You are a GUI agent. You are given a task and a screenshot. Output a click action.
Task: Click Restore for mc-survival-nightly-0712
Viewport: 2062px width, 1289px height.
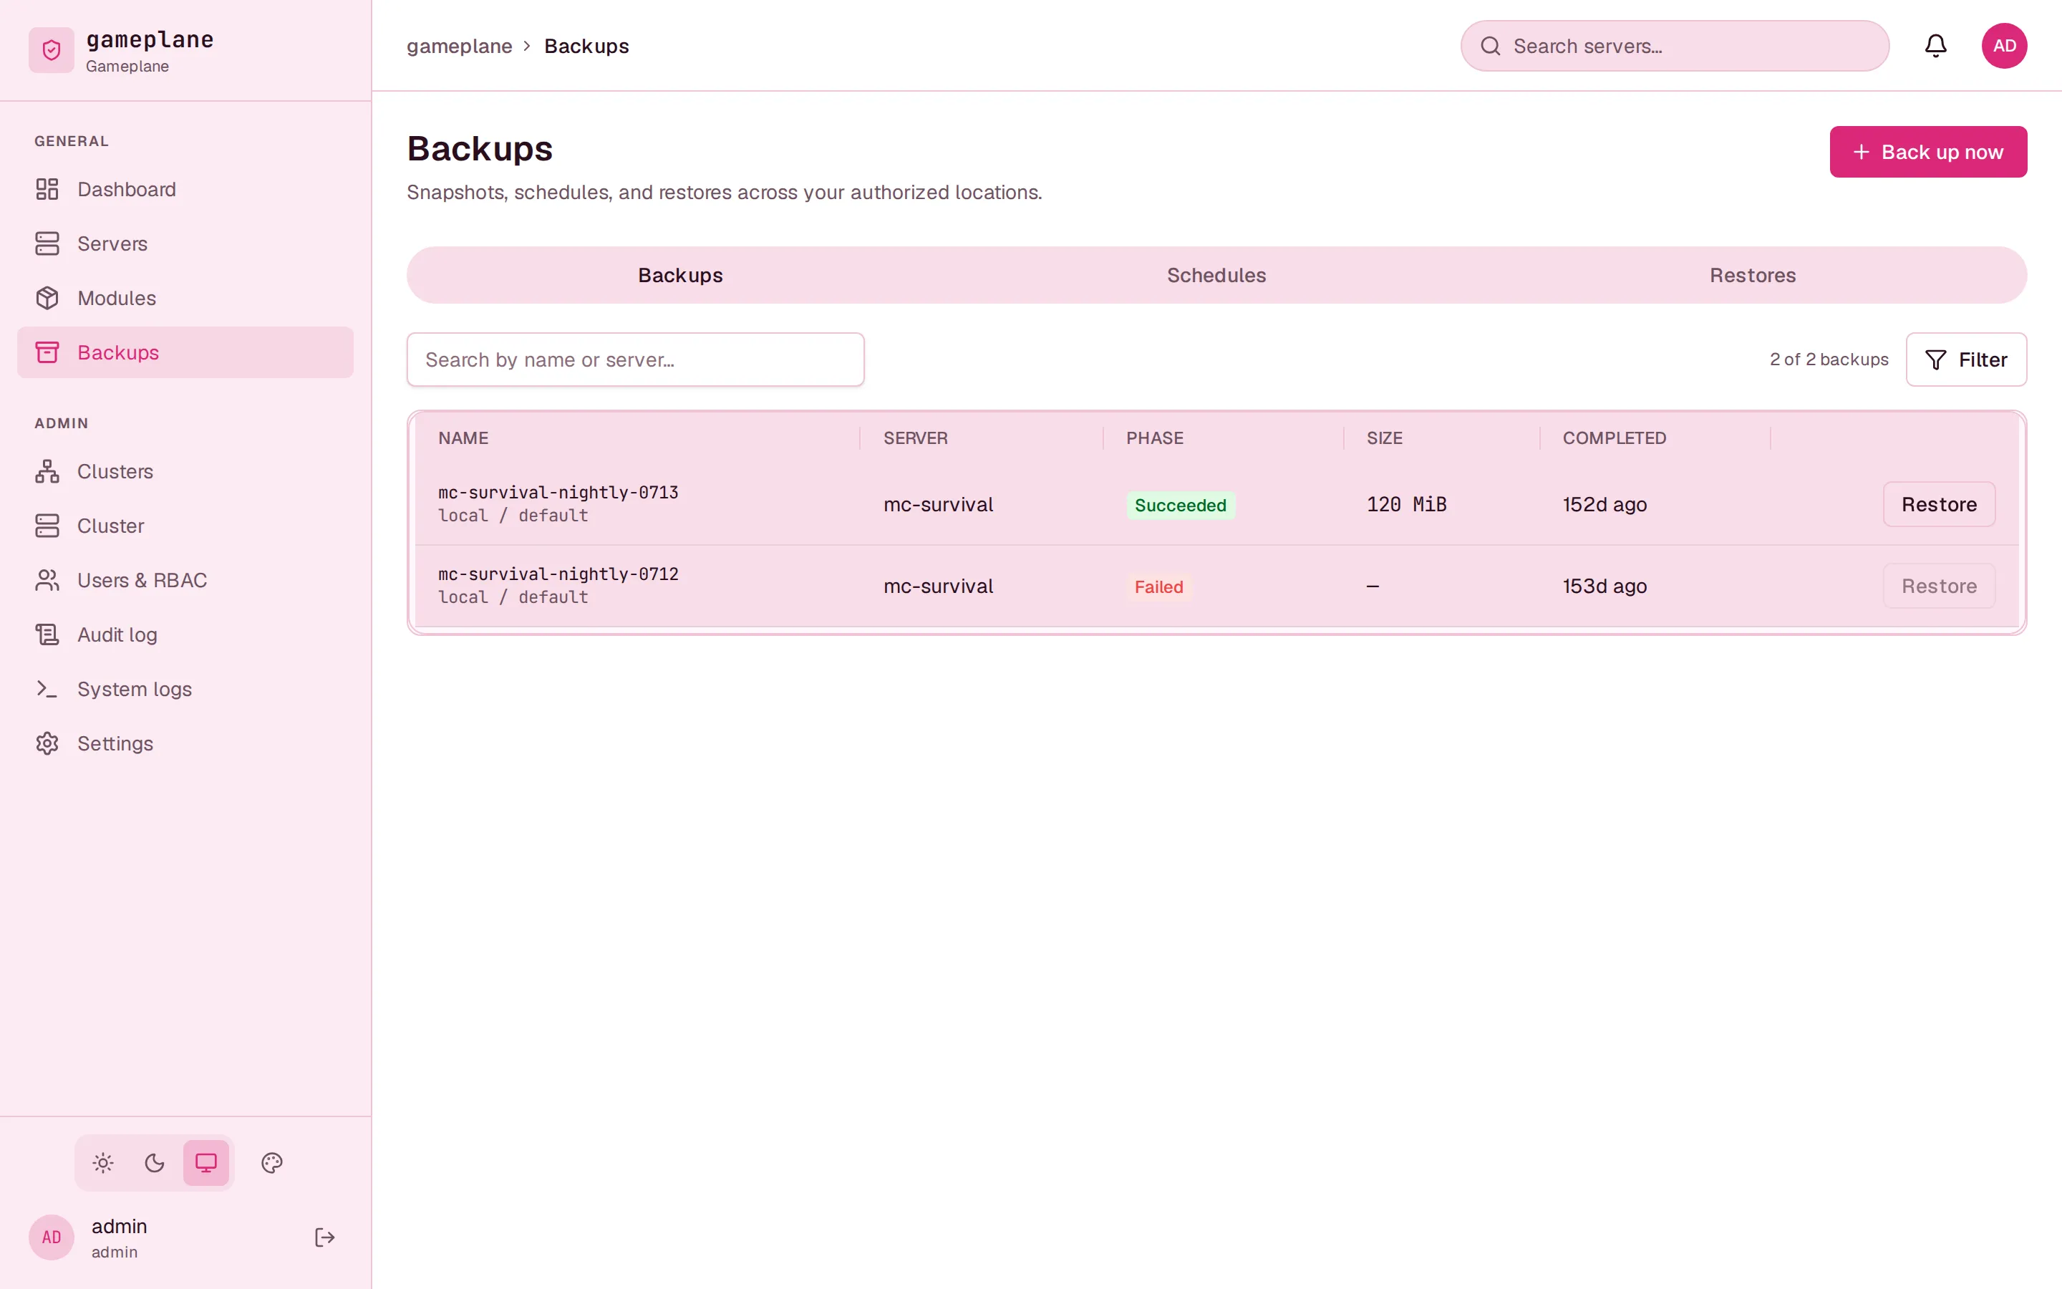tap(1938, 586)
